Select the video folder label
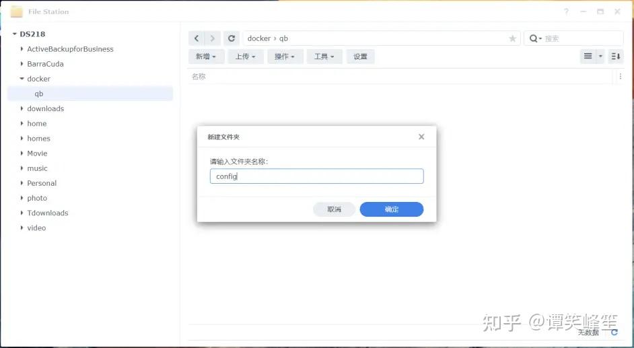This screenshot has width=634, height=348. (x=36, y=228)
